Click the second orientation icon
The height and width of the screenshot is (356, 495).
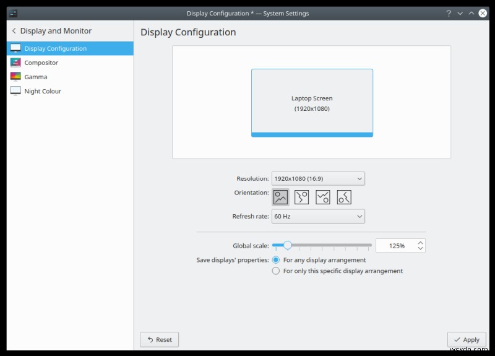point(301,197)
